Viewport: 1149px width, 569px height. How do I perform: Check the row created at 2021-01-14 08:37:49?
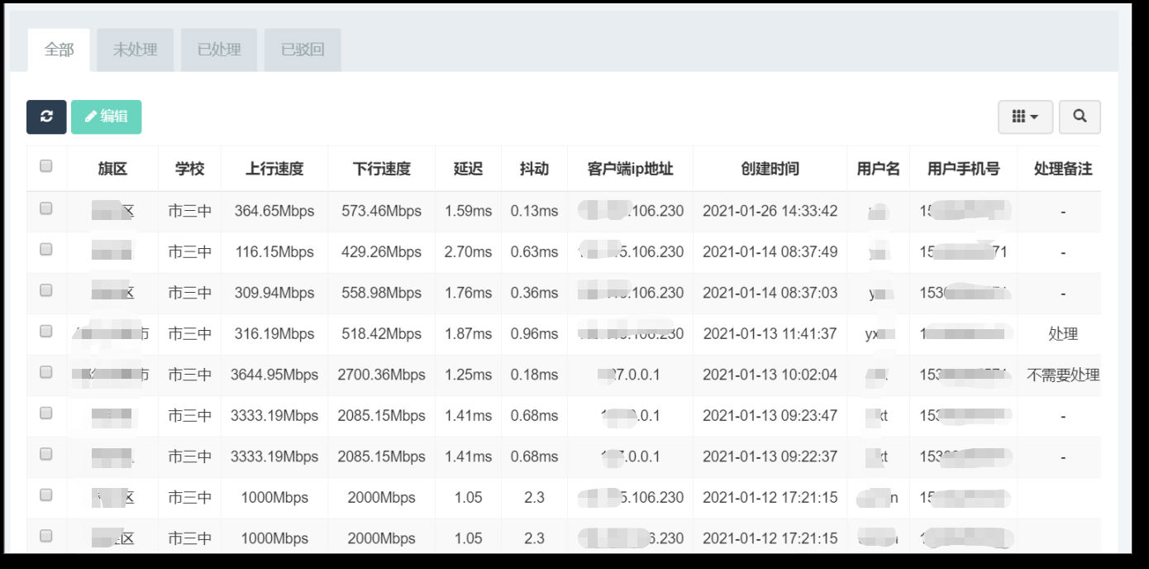point(45,248)
